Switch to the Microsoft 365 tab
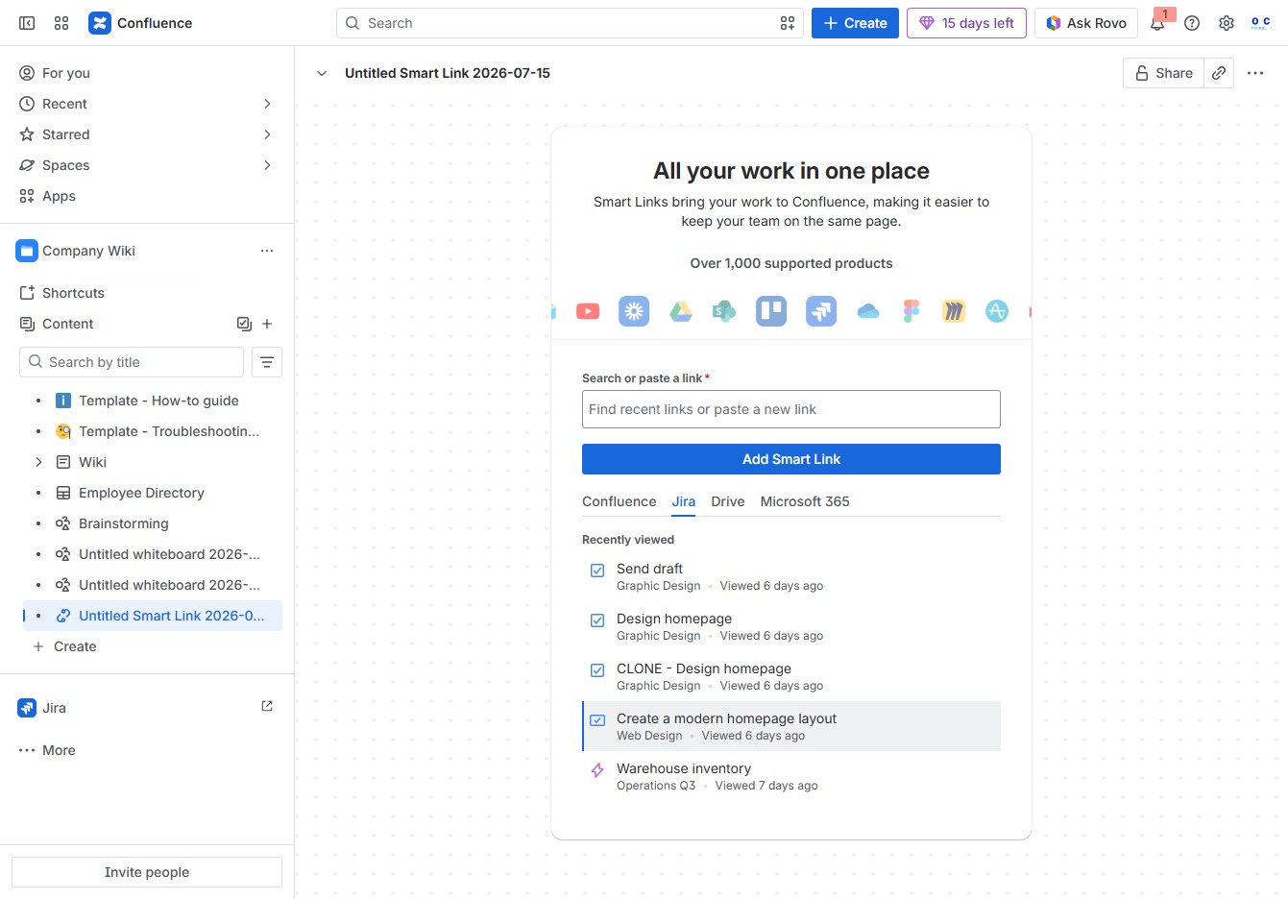Image resolution: width=1288 pixels, height=899 pixels. pos(805,501)
